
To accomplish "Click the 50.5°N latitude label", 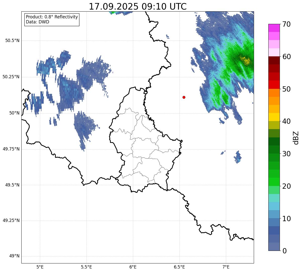I will click(x=12, y=41).
